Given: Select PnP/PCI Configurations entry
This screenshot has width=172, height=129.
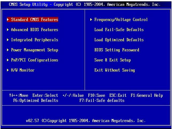Looking at the screenshot, I should click(34, 60).
